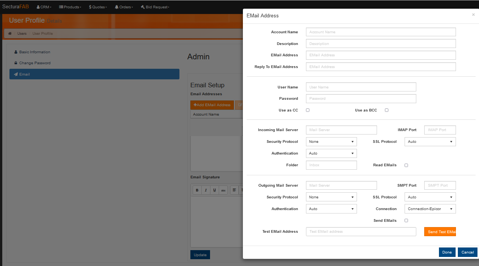479x266 pixels.
Task: Select Change Password in the profile sidebar
Action: [x=35, y=63]
